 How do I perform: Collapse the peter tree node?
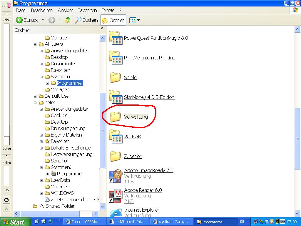35,103
